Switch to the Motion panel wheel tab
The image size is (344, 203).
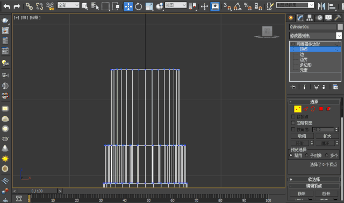tap(319, 18)
